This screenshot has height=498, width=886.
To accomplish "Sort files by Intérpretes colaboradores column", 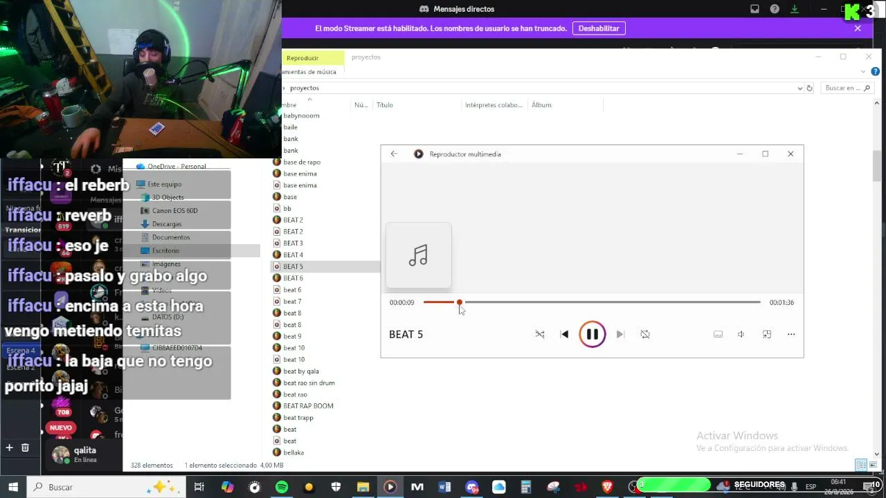I will tap(494, 105).
